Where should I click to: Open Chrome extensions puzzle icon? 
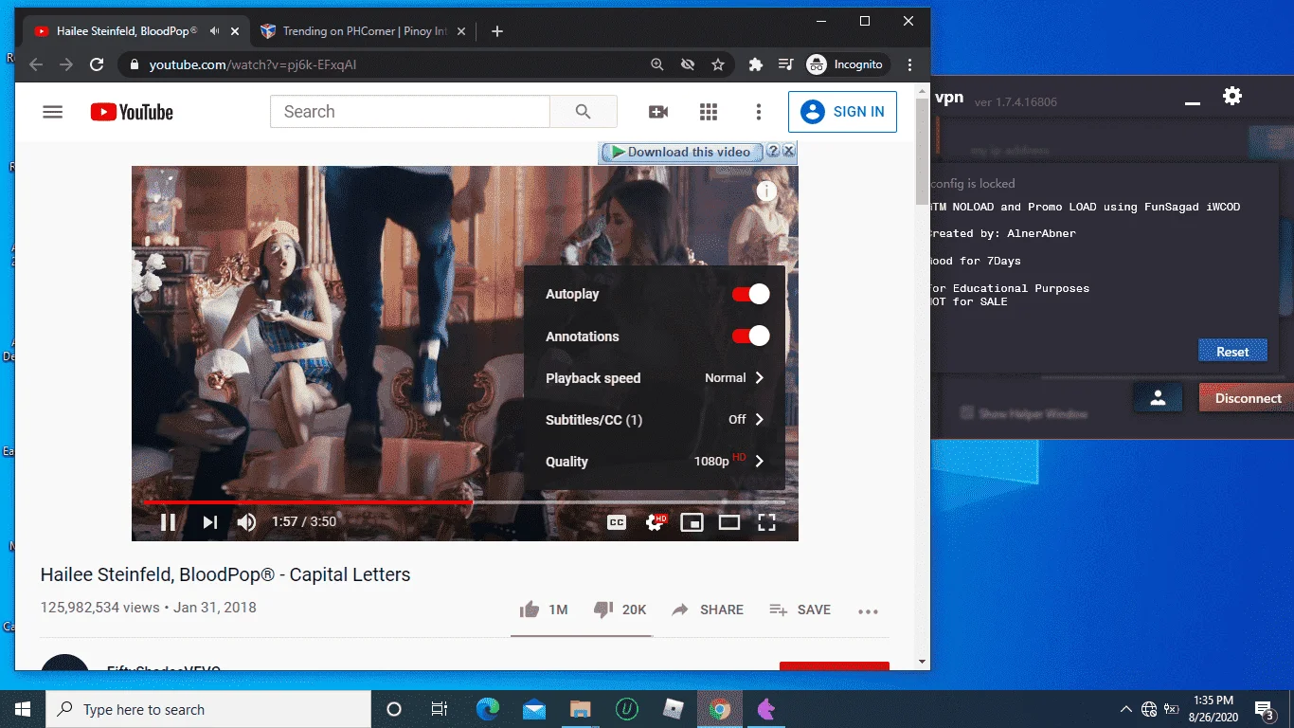(755, 64)
